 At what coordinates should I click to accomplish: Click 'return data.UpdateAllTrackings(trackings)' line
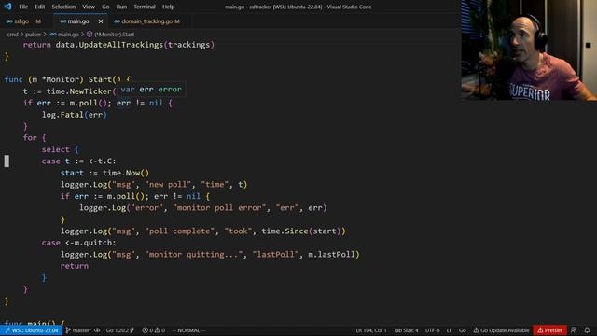[118, 45]
